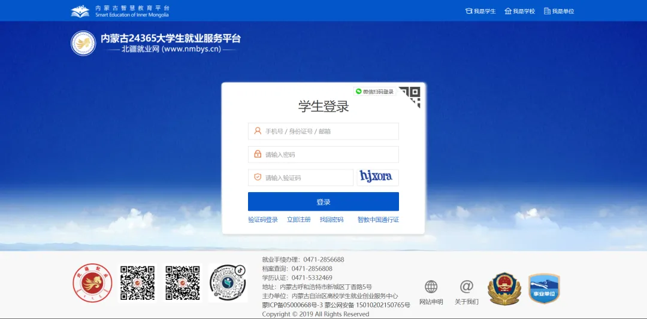Click the 学生登录 heading

323,106
